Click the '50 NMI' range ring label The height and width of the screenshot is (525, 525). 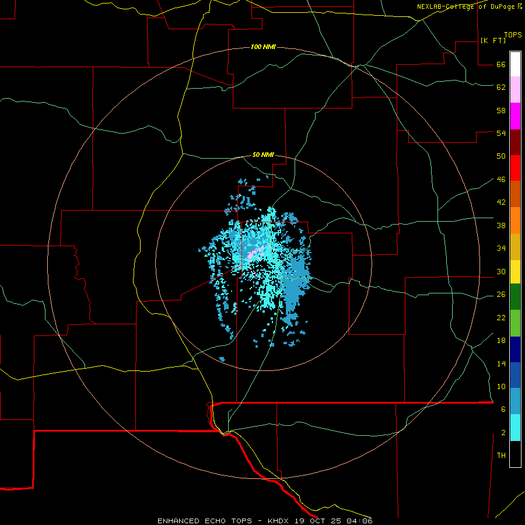point(263,155)
